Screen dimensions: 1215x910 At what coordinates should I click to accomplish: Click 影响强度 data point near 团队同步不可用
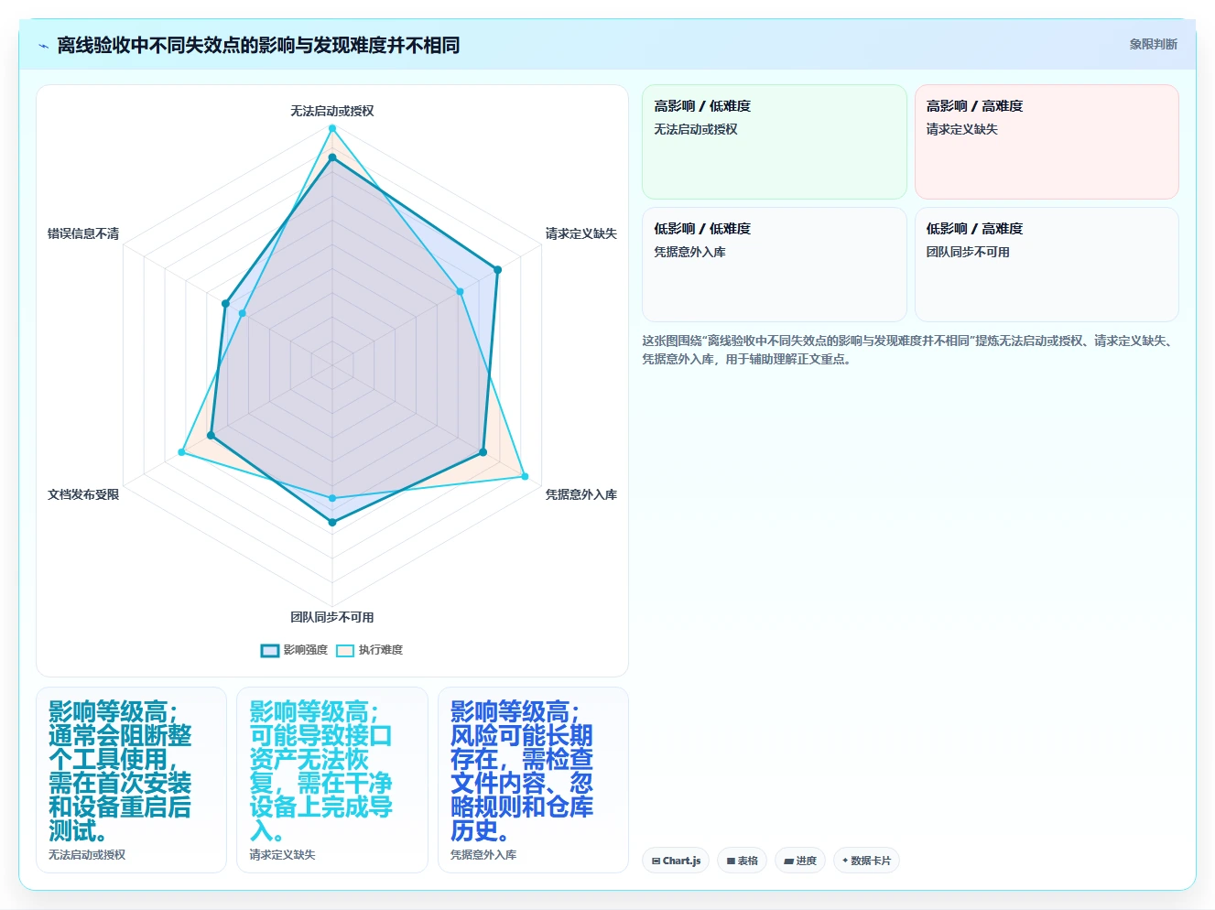point(332,523)
